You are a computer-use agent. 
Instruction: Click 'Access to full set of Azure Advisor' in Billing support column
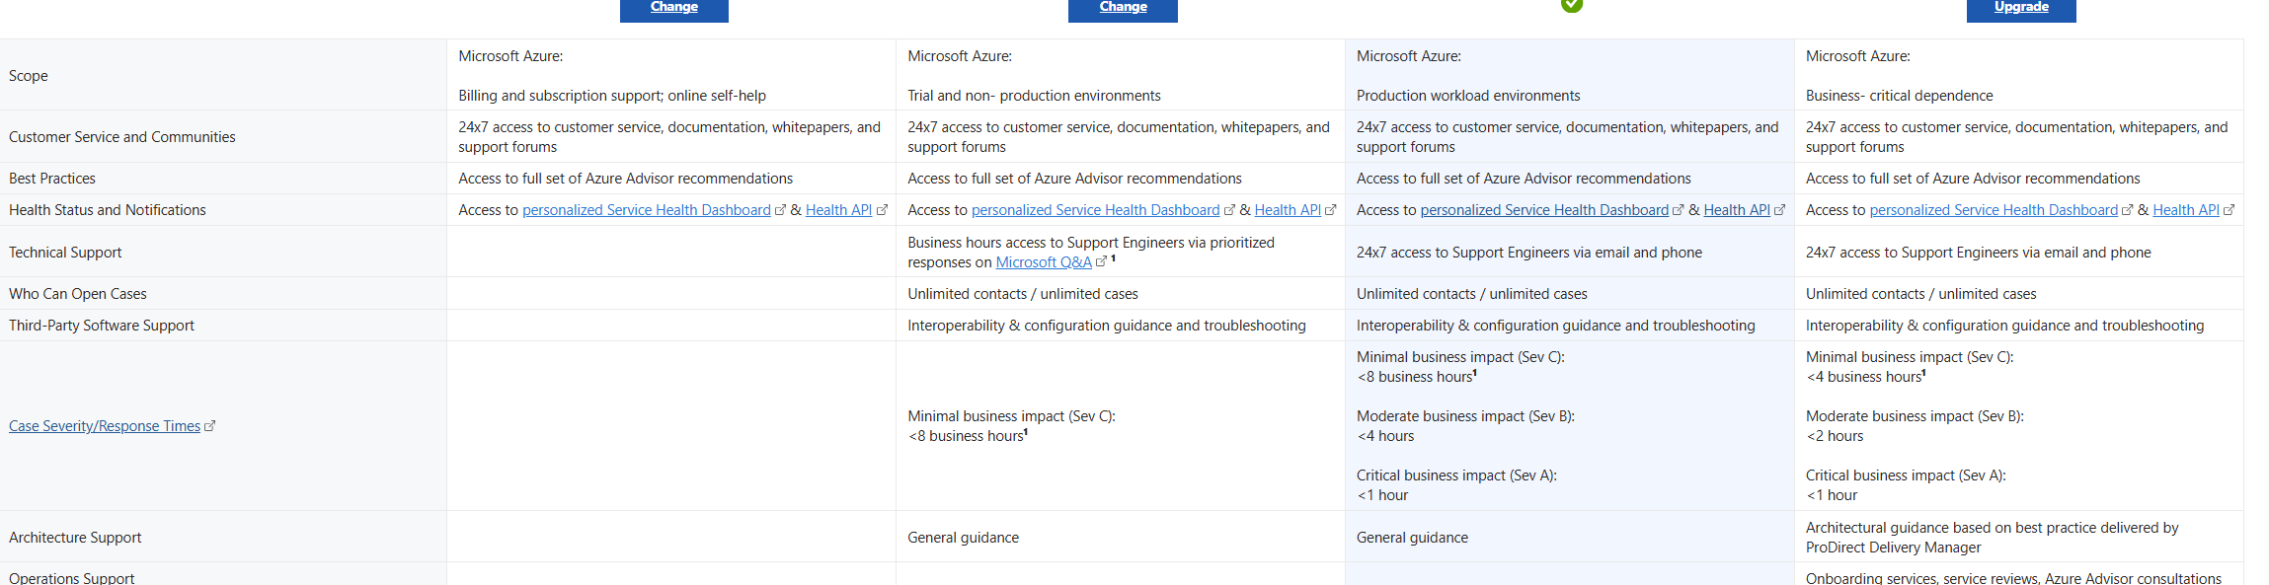tap(626, 179)
